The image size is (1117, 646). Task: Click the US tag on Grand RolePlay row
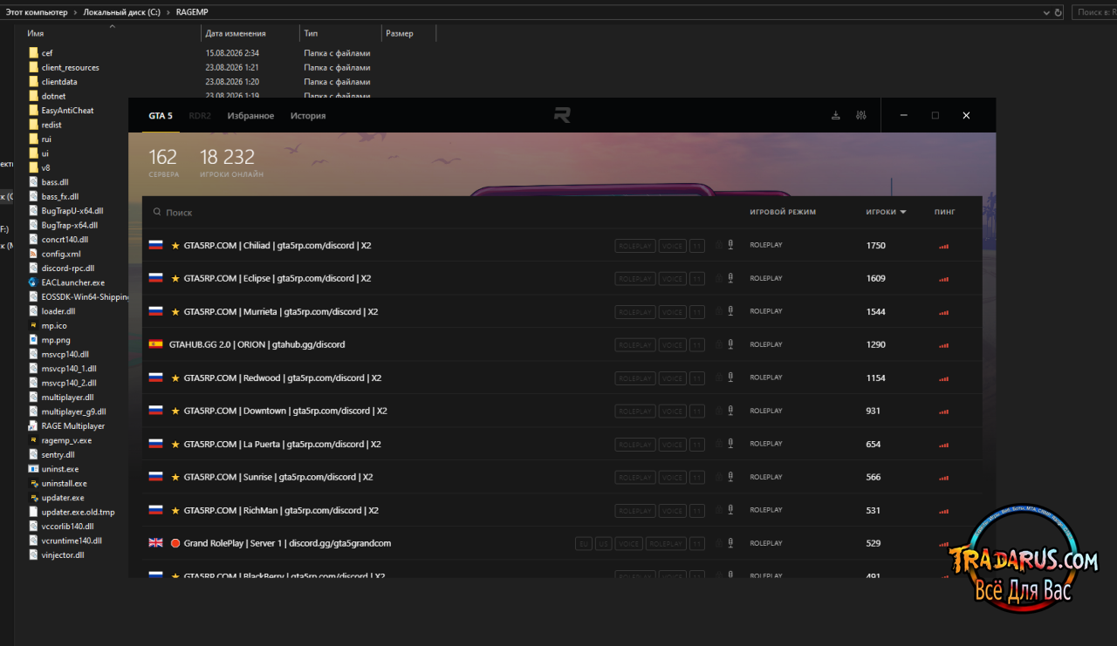click(x=603, y=544)
